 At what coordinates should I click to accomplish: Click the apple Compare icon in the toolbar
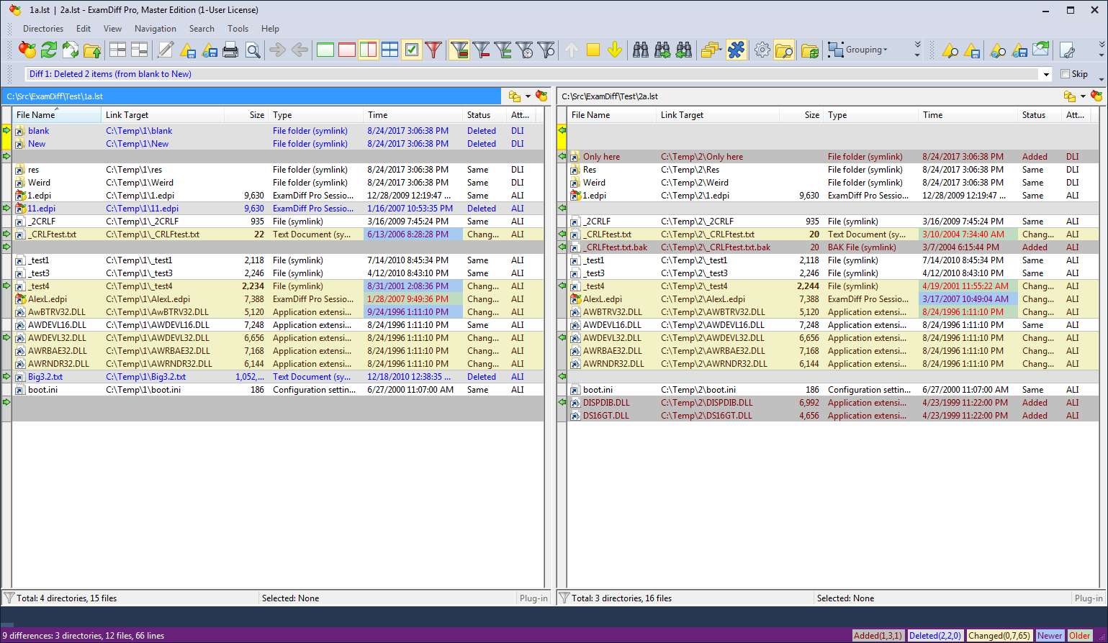27,50
